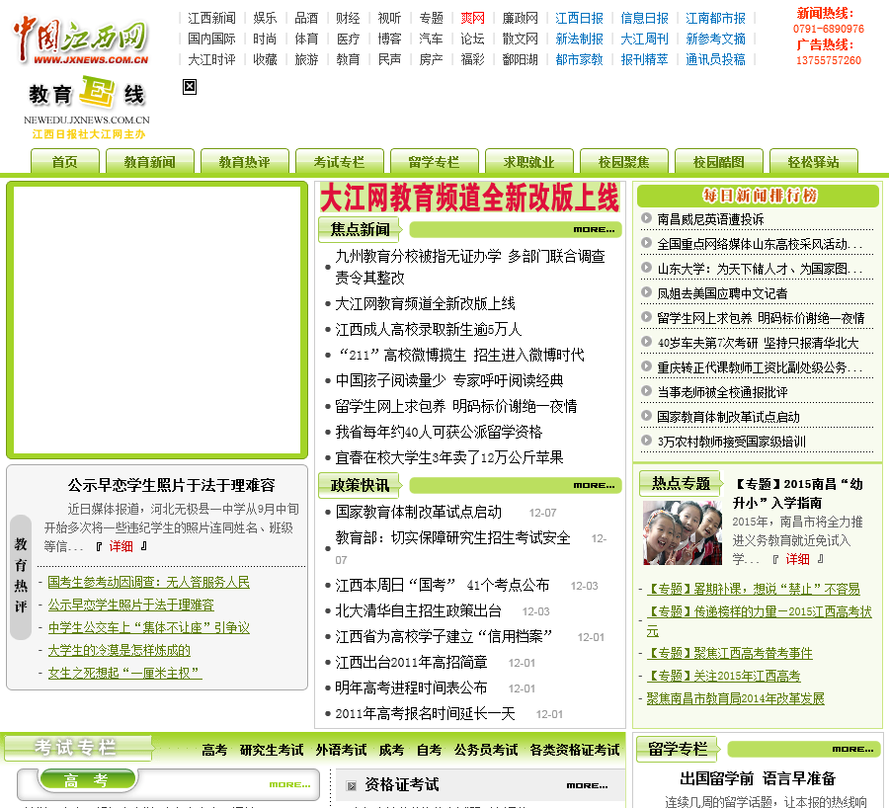Open the 论坛 top navigation link
The height and width of the screenshot is (808, 889).
coord(472,39)
